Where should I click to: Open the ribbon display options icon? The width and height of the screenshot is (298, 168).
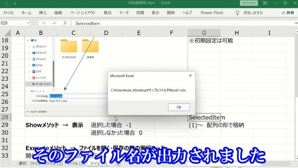click(265, 3)
